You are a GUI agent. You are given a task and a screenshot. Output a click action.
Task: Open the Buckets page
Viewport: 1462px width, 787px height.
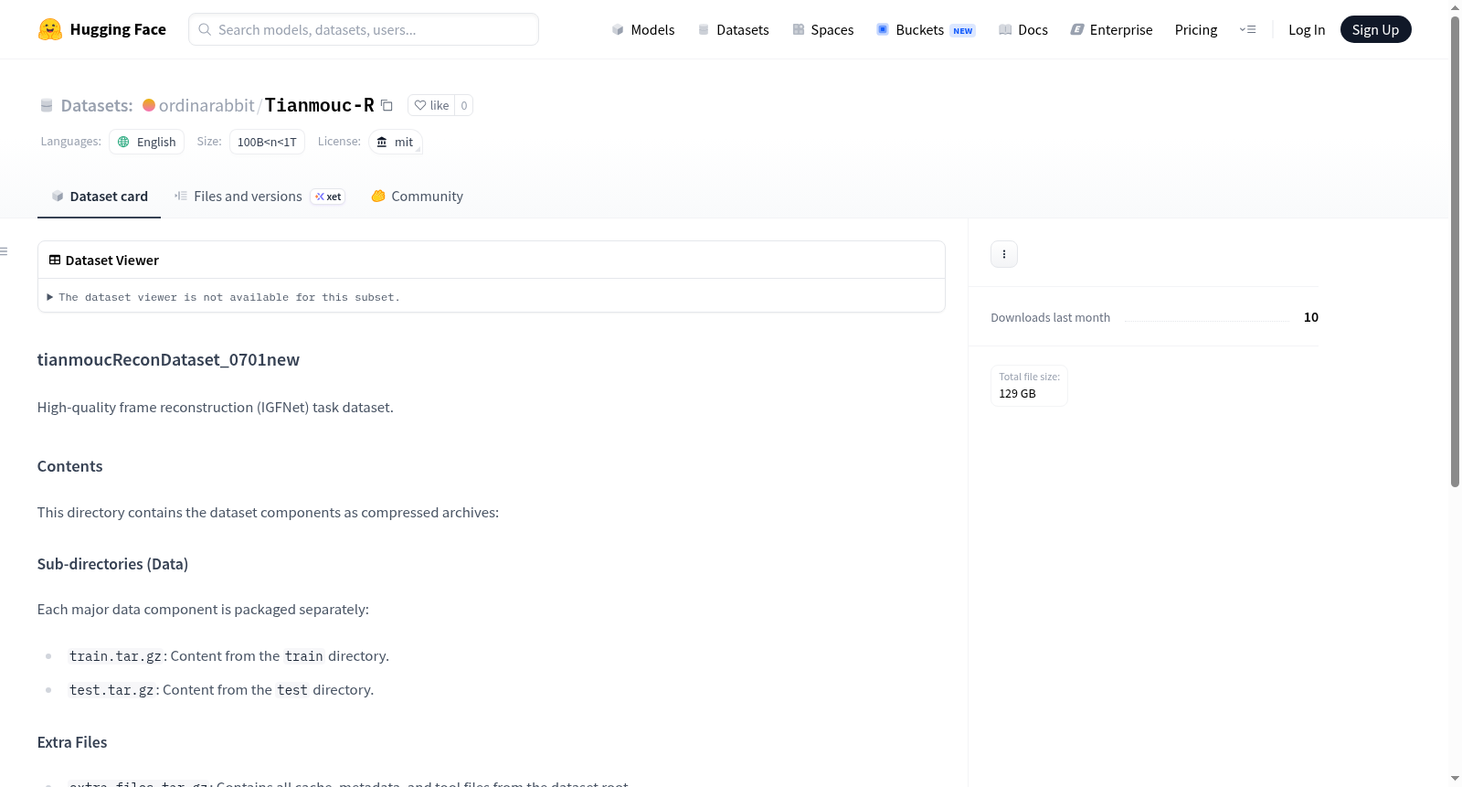tap(926, 29)
